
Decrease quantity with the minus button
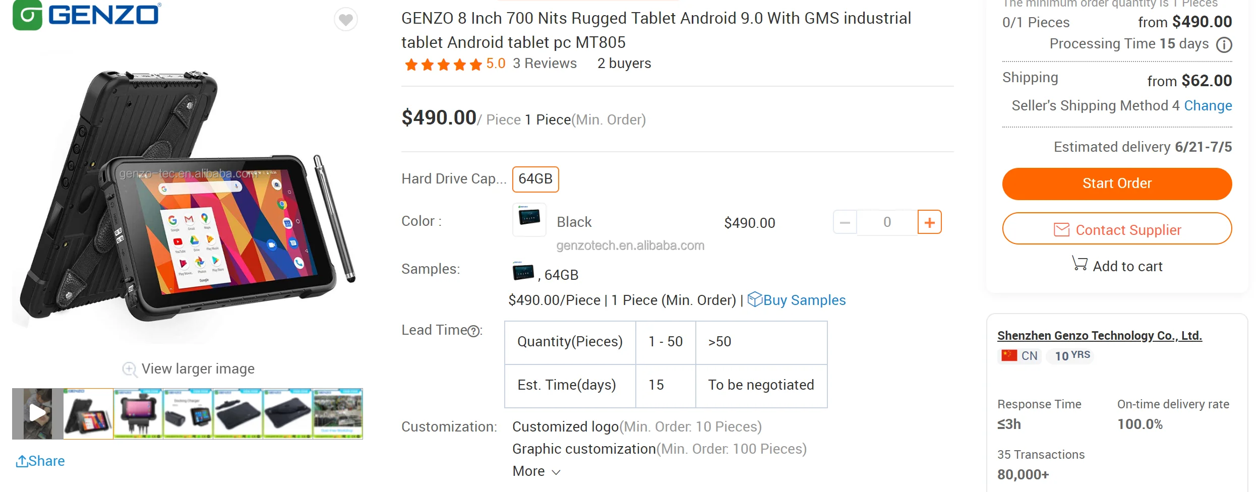(x=845, y=222)
